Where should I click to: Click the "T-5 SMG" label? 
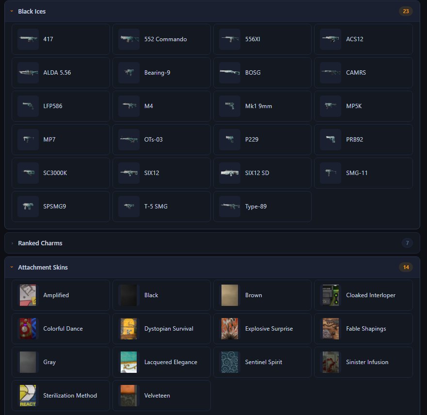[156, 207]
